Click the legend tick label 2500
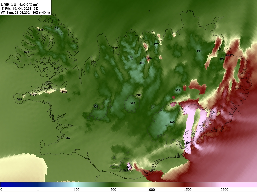The width and height of the screenshot is (257, 192). 225,190
